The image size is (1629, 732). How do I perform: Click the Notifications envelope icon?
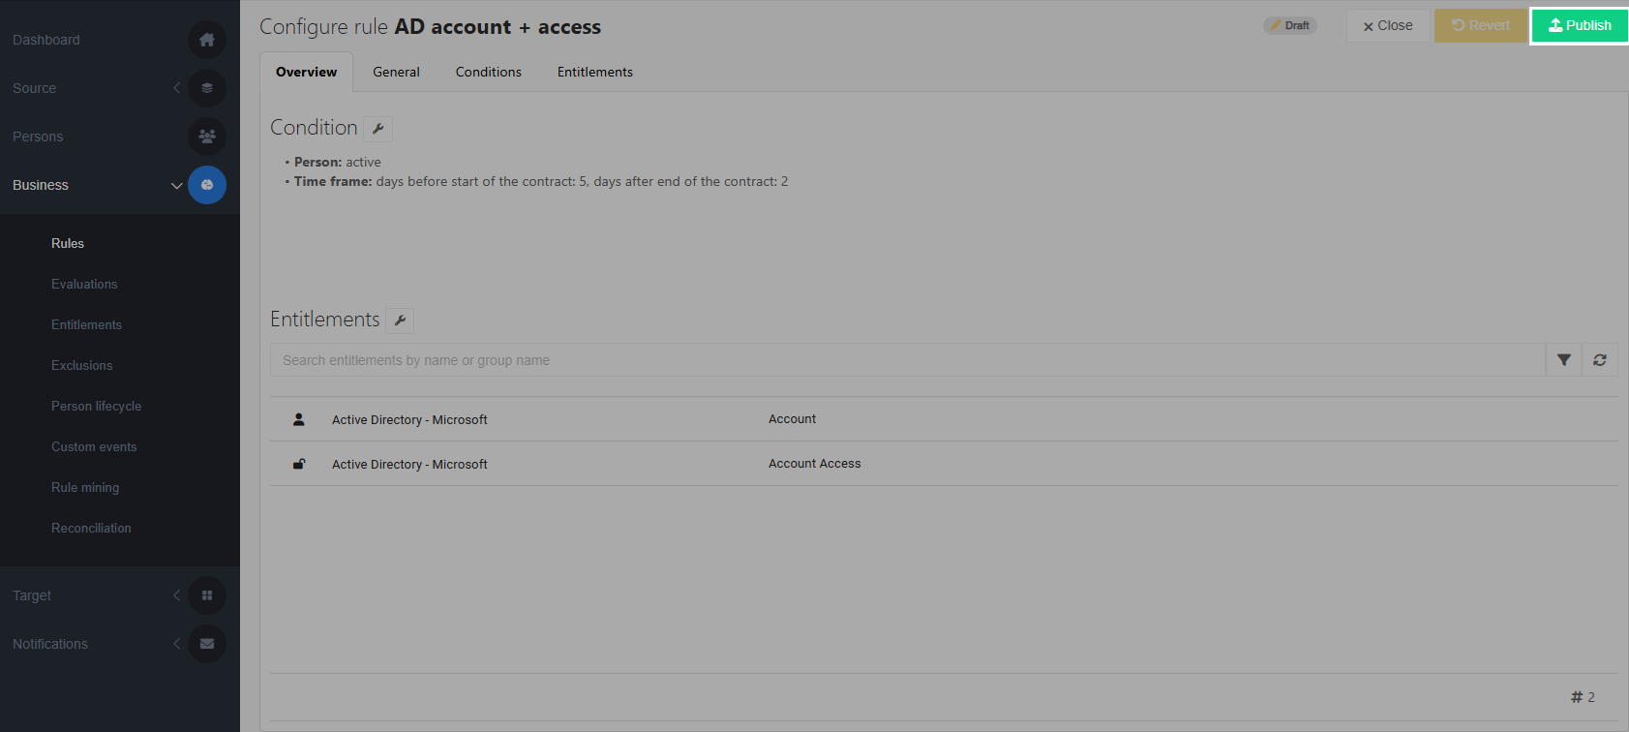pyautogui.click(x=207, y=644)
